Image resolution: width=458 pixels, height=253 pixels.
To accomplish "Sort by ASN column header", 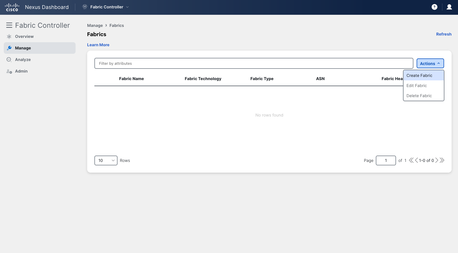I will tap(320, 79).
